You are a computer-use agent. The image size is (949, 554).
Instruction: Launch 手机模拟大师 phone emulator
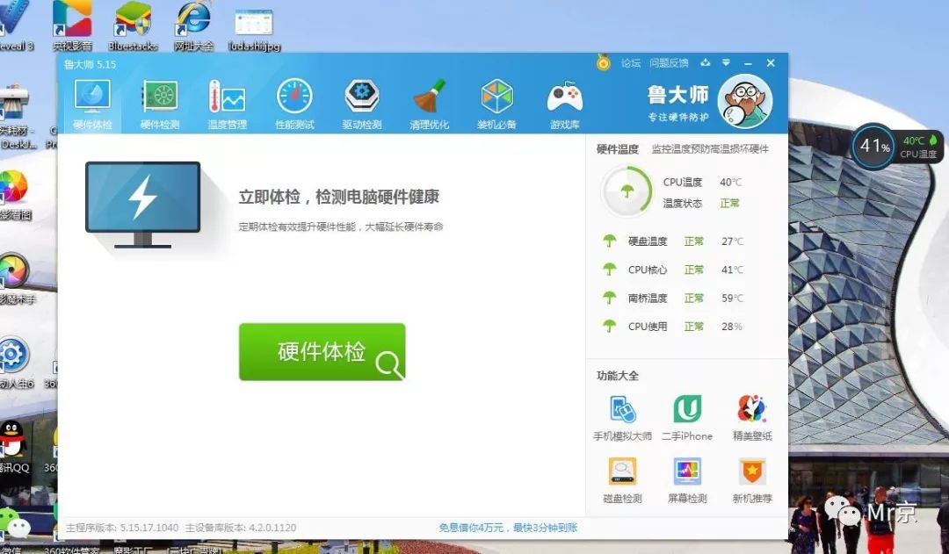[x=625, y=413]
